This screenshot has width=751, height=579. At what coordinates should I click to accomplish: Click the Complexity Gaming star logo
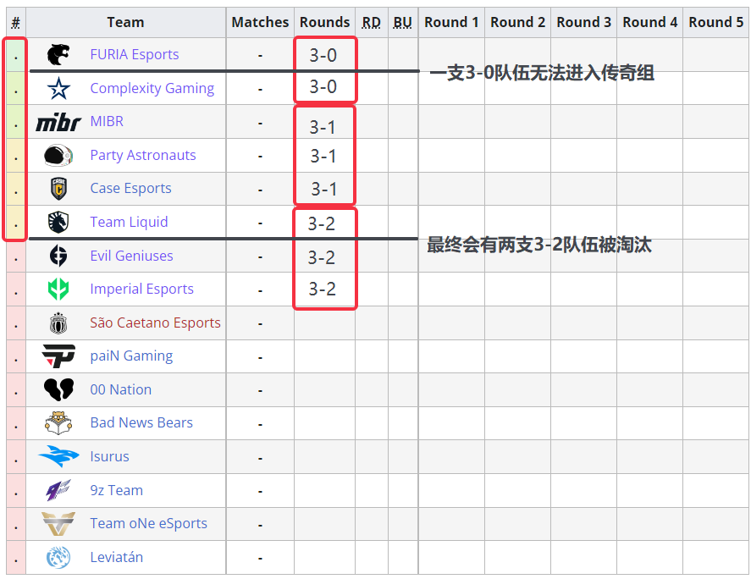coord(58,89)
